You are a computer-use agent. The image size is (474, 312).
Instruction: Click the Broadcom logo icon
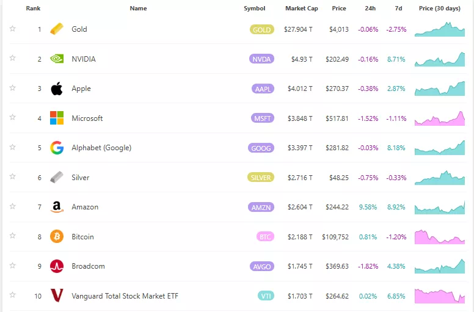click(56, 266)
